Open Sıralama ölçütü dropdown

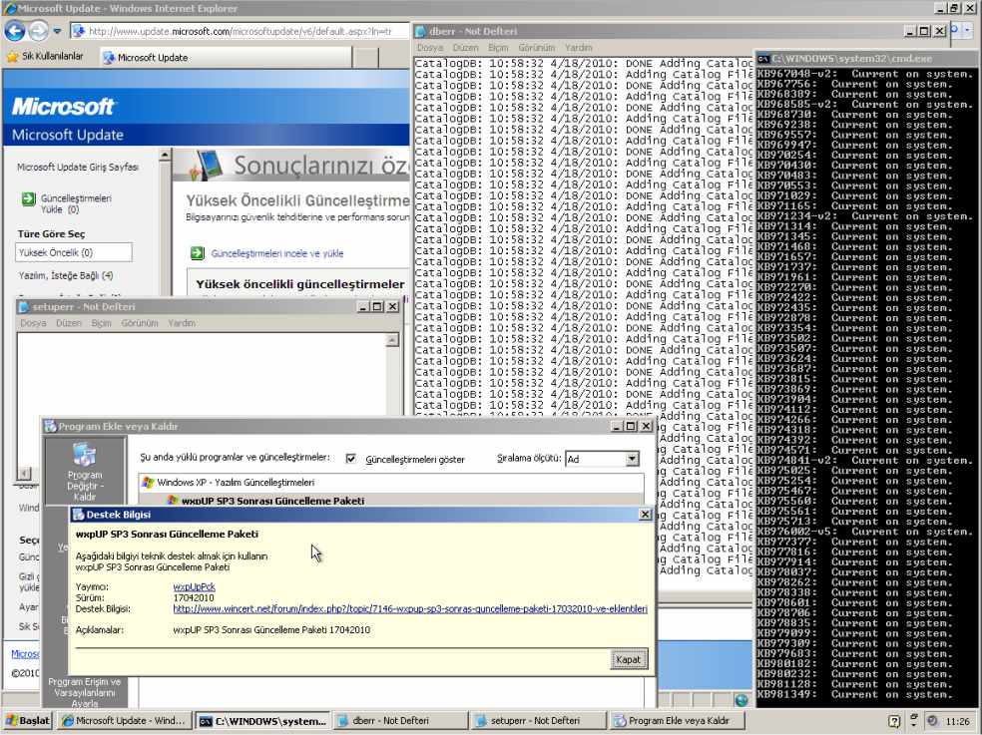tap(632, 459)
